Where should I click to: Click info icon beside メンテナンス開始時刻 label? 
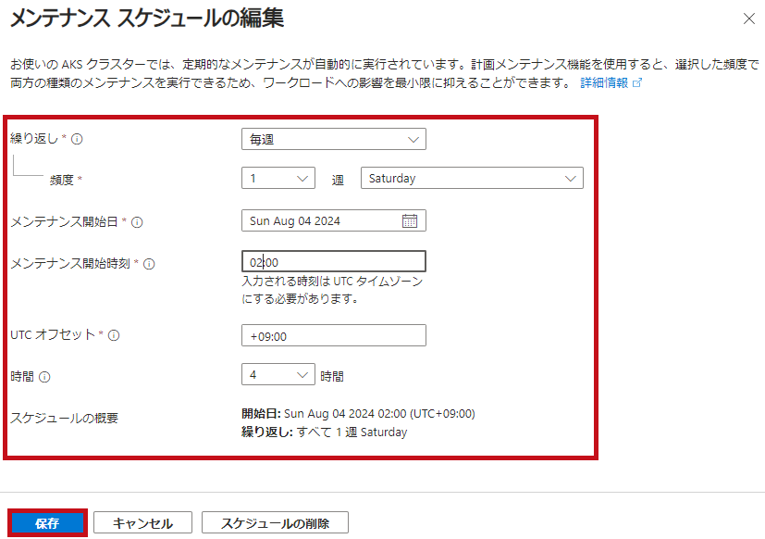149,264
